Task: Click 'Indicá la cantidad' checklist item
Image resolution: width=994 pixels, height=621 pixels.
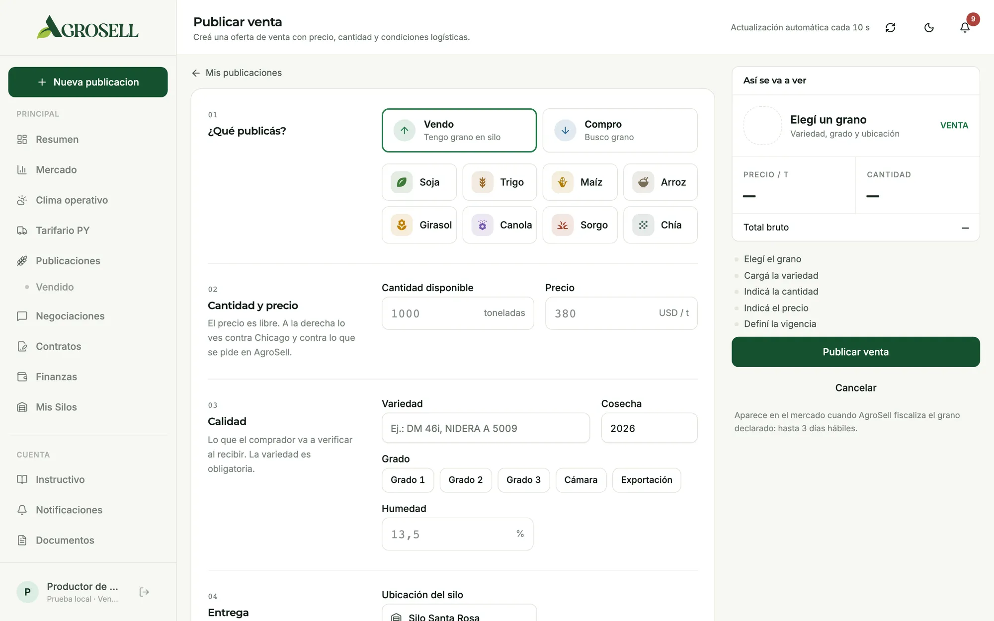Action: pyautogui.click(x=781, y=292)
